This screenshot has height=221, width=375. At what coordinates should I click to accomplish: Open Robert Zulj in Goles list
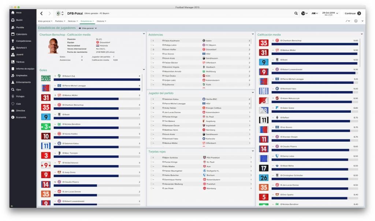tap(69, 76)
